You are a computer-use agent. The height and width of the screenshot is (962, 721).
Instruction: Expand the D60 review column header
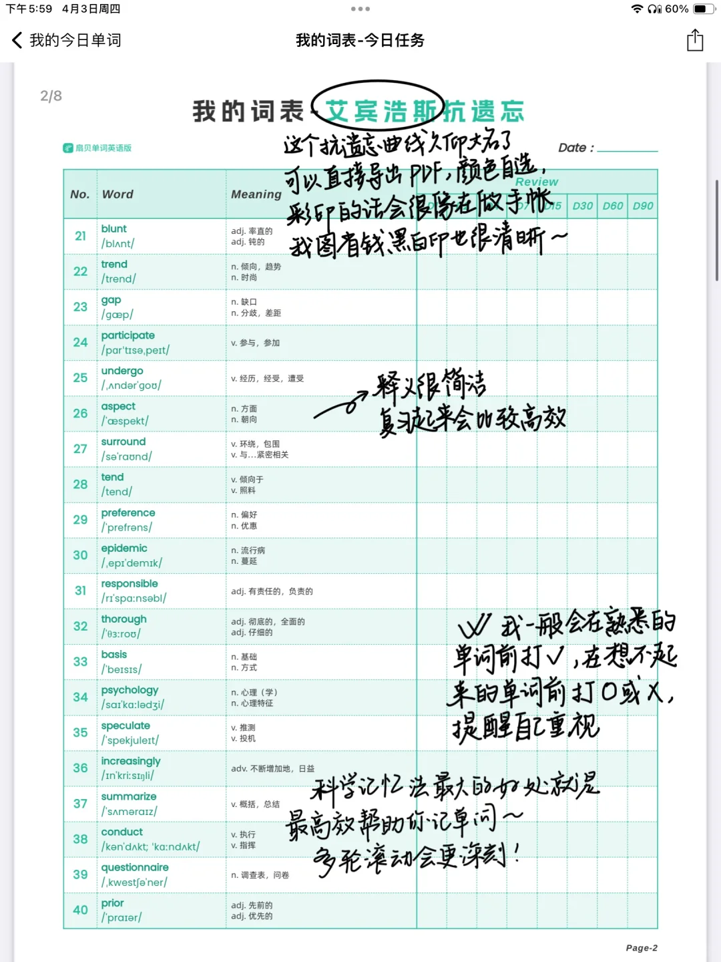(614, 206)
